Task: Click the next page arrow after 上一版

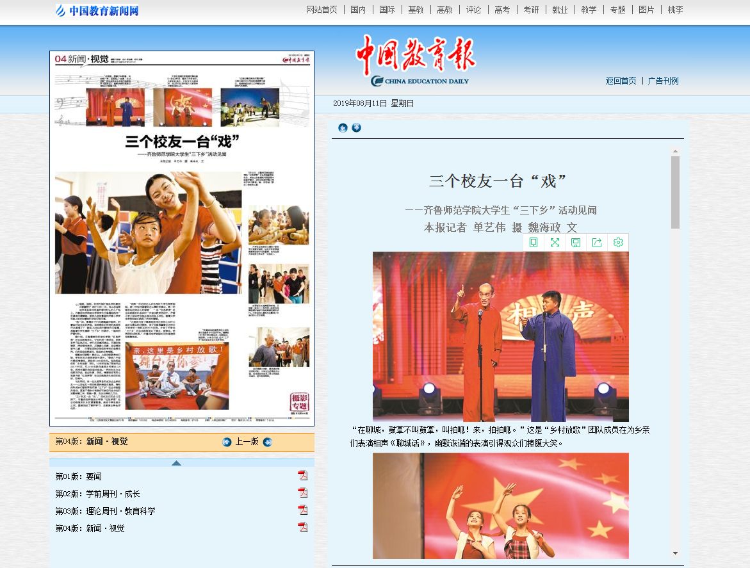Action: point(268,442)
